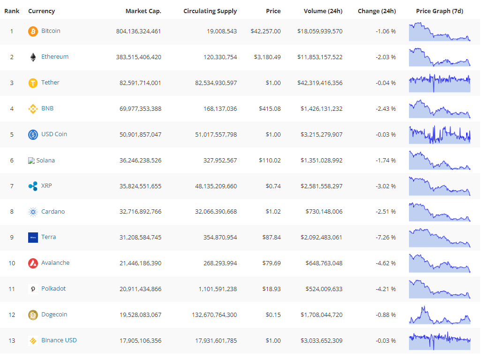
Task: Select Avalanche market cap 21,446,186,390
Action: (x=140, y=263)
